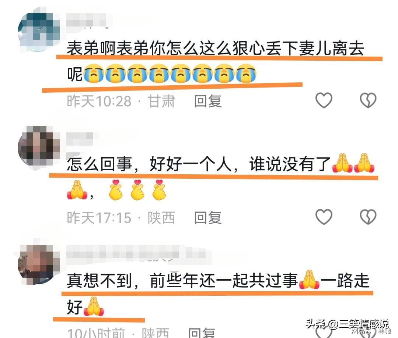Click the 头条@三笑情感说 watermark
The width and height of the screenshot is (398, 338).
coord(347,324)
